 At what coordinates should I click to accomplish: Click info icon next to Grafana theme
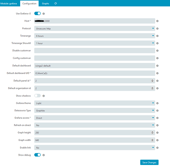coord(157,103)
